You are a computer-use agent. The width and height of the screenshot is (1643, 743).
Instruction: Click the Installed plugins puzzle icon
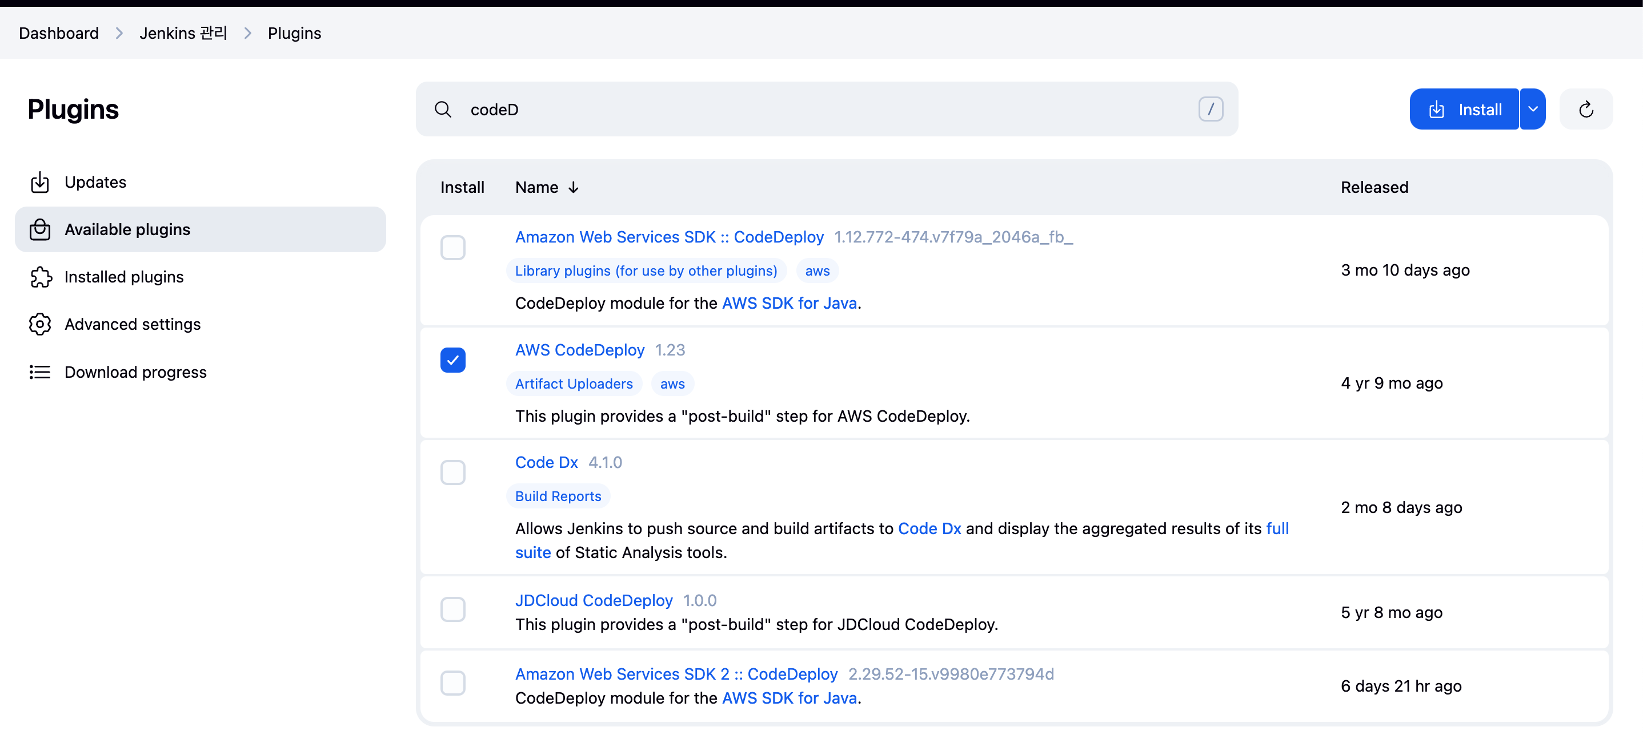39,277
